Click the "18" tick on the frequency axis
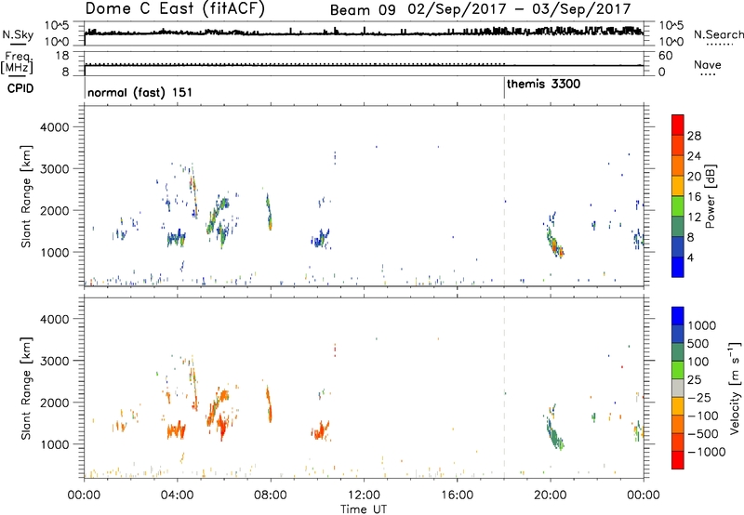The width and height of the screenshot is (744, 515). (x=62, y=56)
